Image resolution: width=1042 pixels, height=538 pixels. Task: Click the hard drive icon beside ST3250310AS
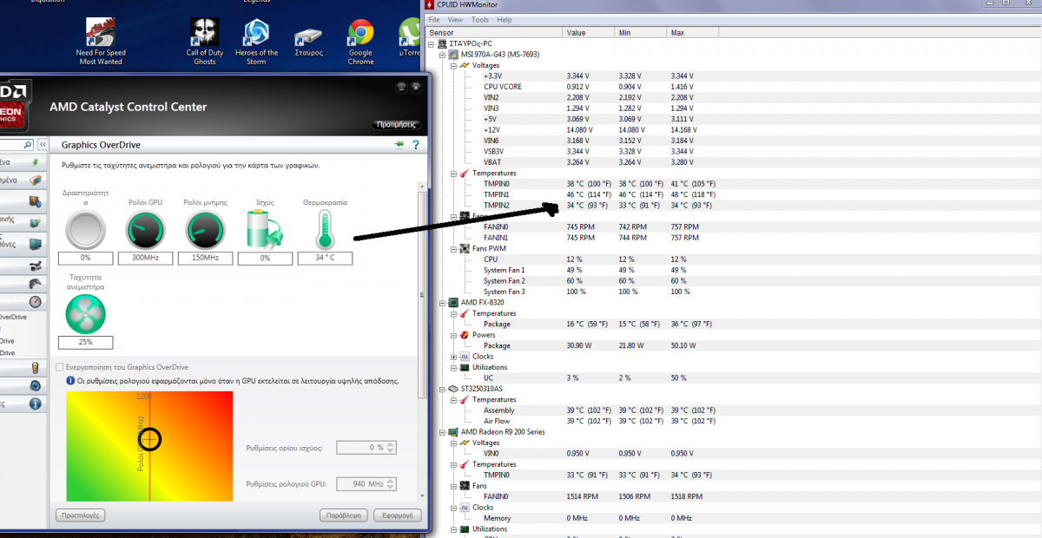[x=454, y=389]
